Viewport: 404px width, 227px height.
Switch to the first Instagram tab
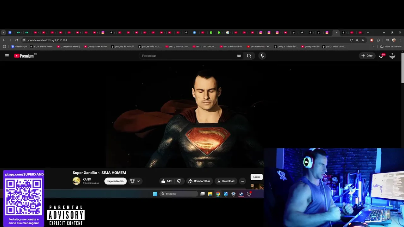point(103,32)
